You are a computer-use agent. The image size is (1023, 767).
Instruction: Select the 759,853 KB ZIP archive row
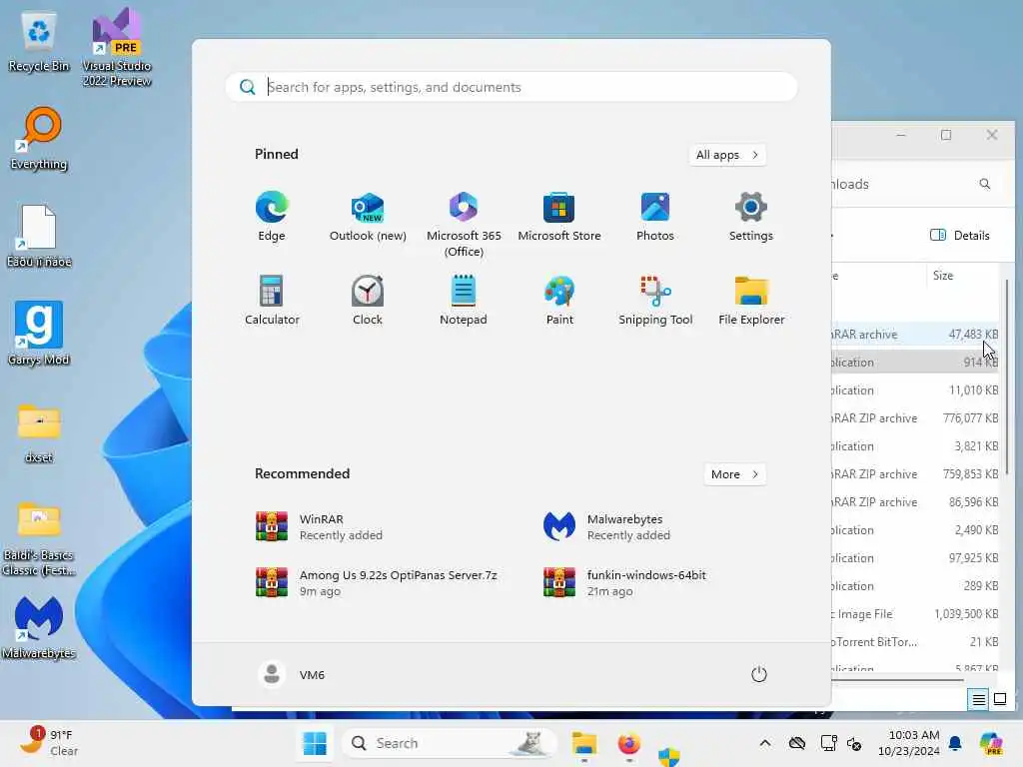[915, 474]
